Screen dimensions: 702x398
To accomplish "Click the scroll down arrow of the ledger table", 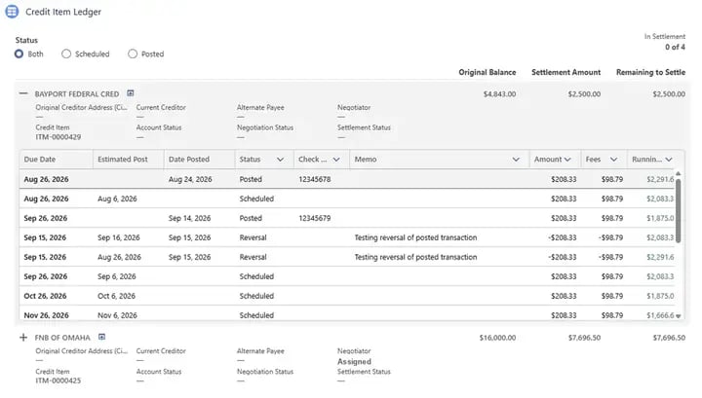I will click(679, 316).
